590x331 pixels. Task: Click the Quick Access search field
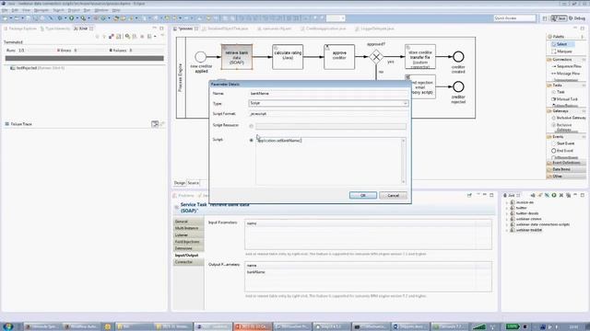[x=514, y=18]
